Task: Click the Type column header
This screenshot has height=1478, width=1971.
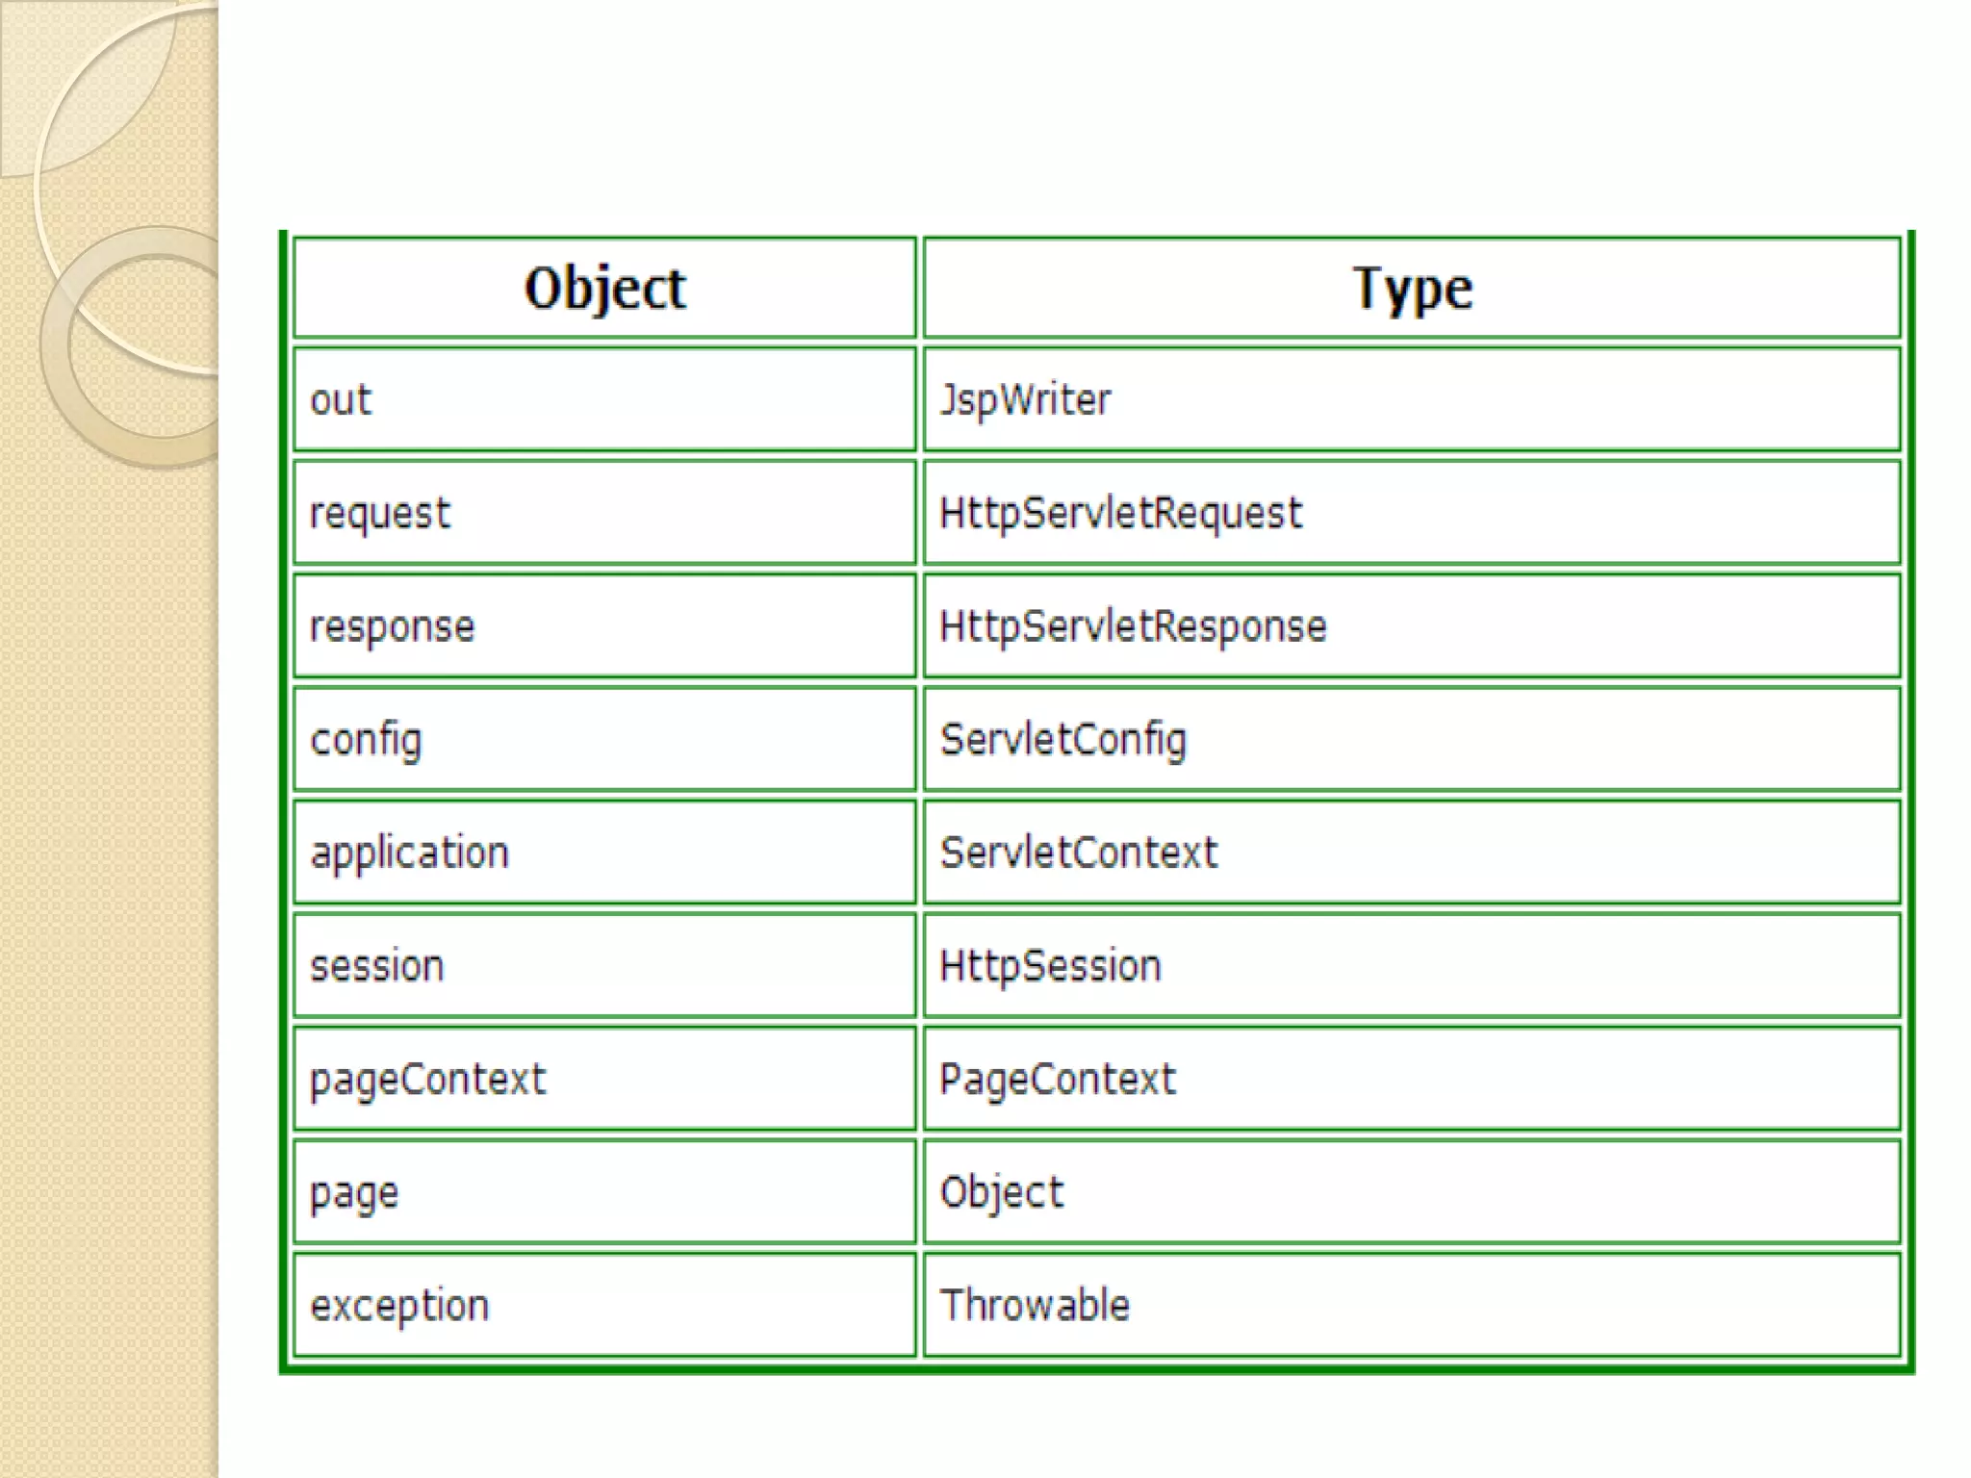Action: (x=1412, y=288)
